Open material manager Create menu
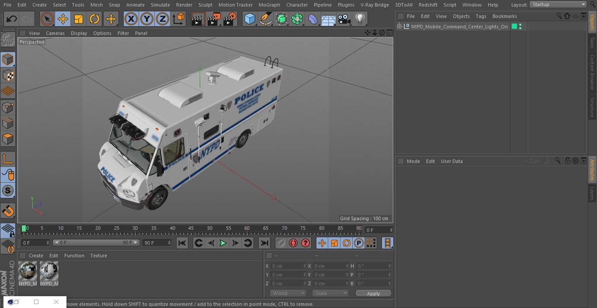This screenshot has width=597, height=308. click(x=36, y=256)
